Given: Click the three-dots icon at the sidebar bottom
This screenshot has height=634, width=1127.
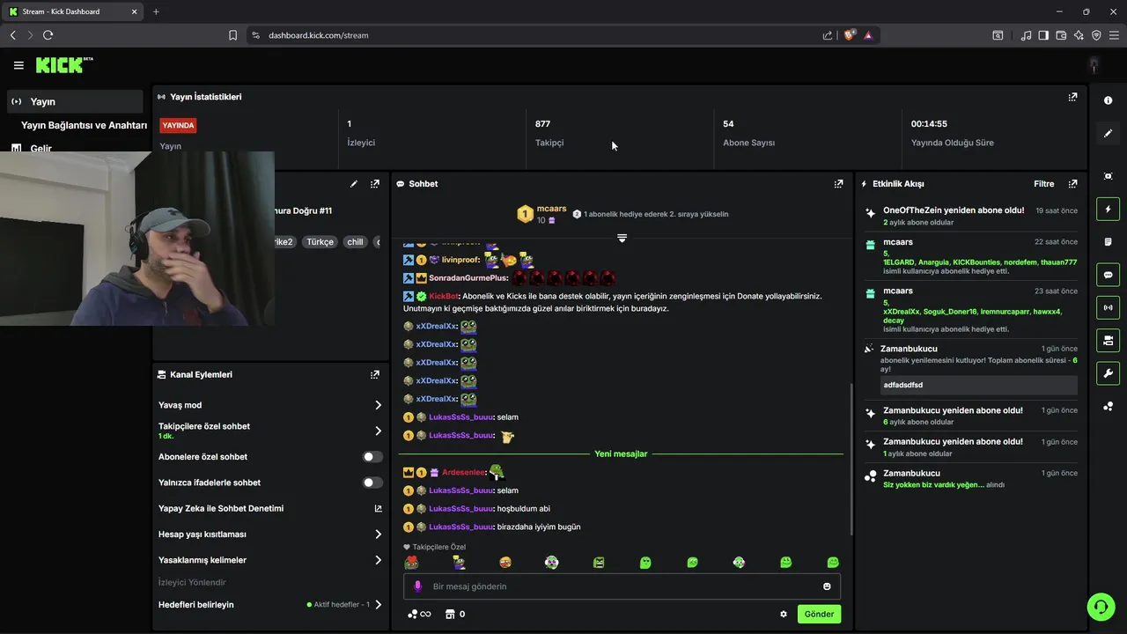Looking at the screenshot, I should coord(1108,406).
